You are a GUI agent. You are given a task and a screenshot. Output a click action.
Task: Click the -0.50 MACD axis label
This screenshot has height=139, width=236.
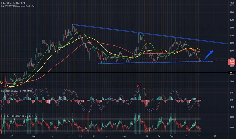[232, 107]
